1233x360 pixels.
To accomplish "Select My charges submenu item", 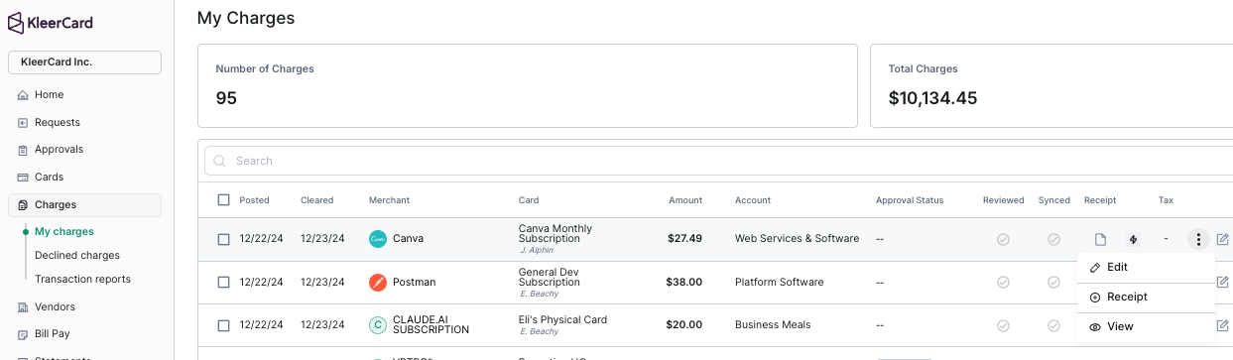I will 64,232.
